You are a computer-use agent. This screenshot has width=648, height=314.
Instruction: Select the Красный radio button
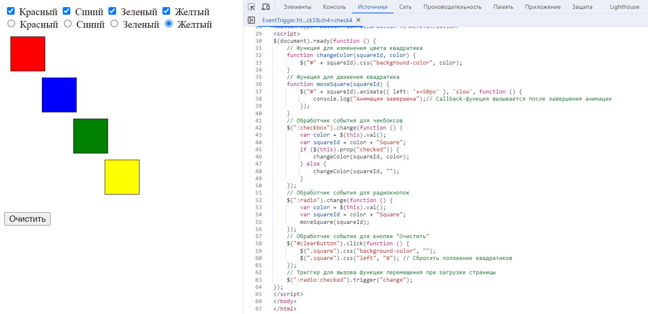click(x=11, y=24)
